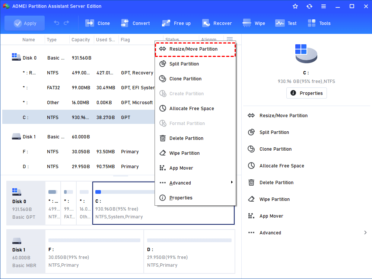372x279 pixels.
Task: Click the Apply button
Action: [x=25, y=23]
